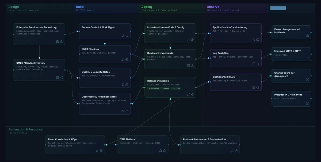The width and height of the screenshot is (321, 162).
Task: Click the server icon in CMDB / Service Inventory
Action: (57, 78)
